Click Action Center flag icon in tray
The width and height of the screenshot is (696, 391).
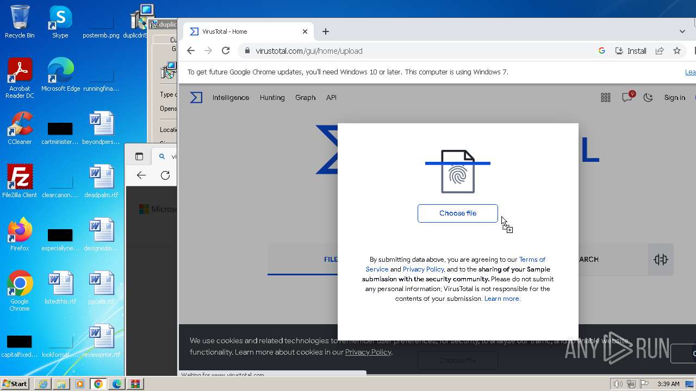[644, 384]
